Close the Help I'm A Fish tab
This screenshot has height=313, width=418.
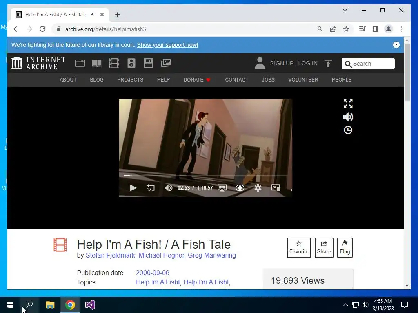[x=102, y=15]
